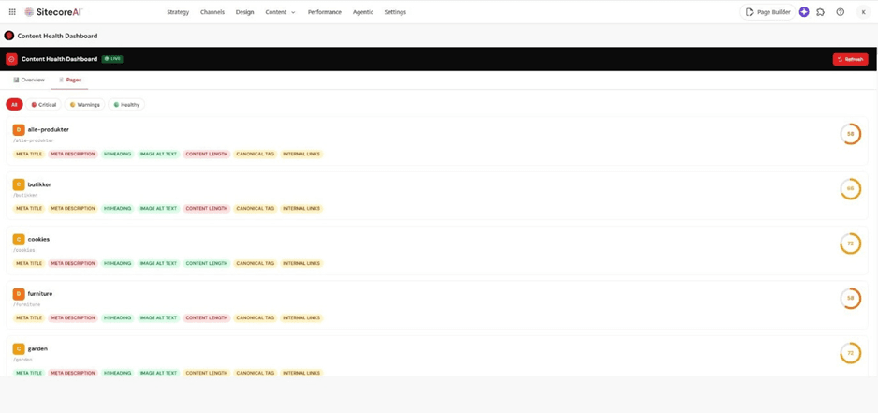Viewport: 878px width, 413px height.
Task: Open the Channels menu
Action: [212, 12]
